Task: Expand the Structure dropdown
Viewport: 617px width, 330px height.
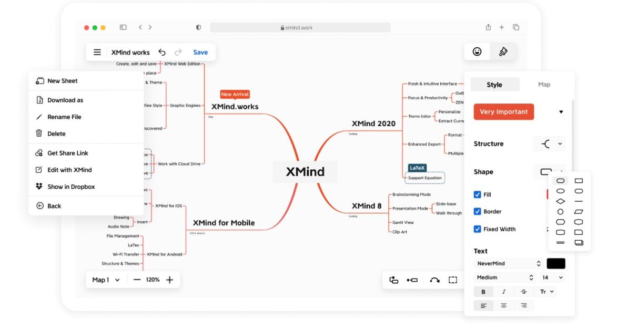Action: [549, 143]
